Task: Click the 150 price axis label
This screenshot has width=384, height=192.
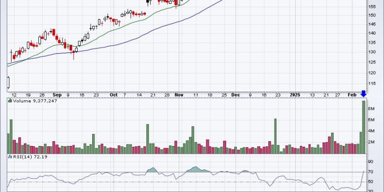Action: tap(372, 16)
